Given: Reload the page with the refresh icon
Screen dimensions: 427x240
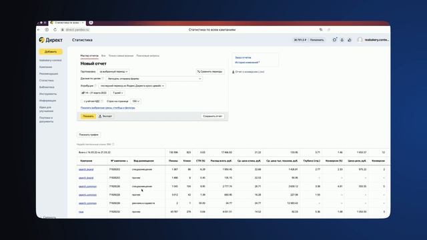Looking at the screenshot, I should pyautogui.click(x=55, y=29).
